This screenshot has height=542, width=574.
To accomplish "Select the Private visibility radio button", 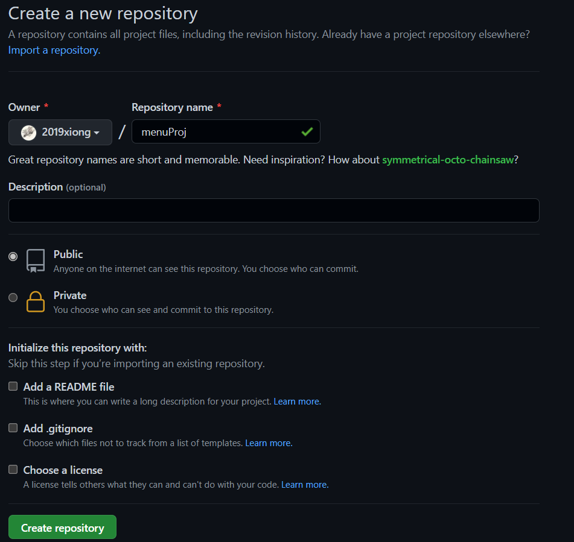I will click(x=13, y=297).
